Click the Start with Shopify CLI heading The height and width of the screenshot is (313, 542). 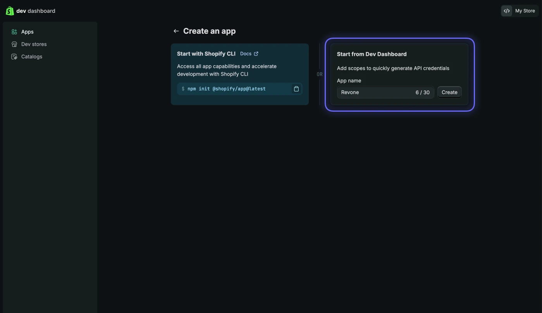click(206, 54)
